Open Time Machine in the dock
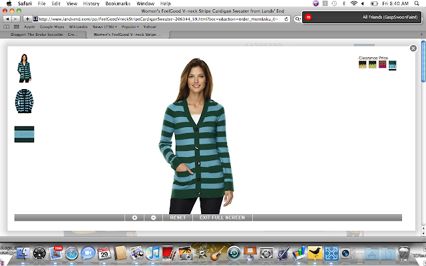 (234, 253)
